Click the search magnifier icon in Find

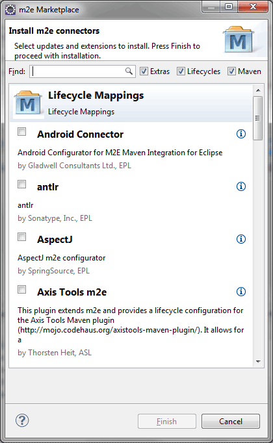[129, 71]
